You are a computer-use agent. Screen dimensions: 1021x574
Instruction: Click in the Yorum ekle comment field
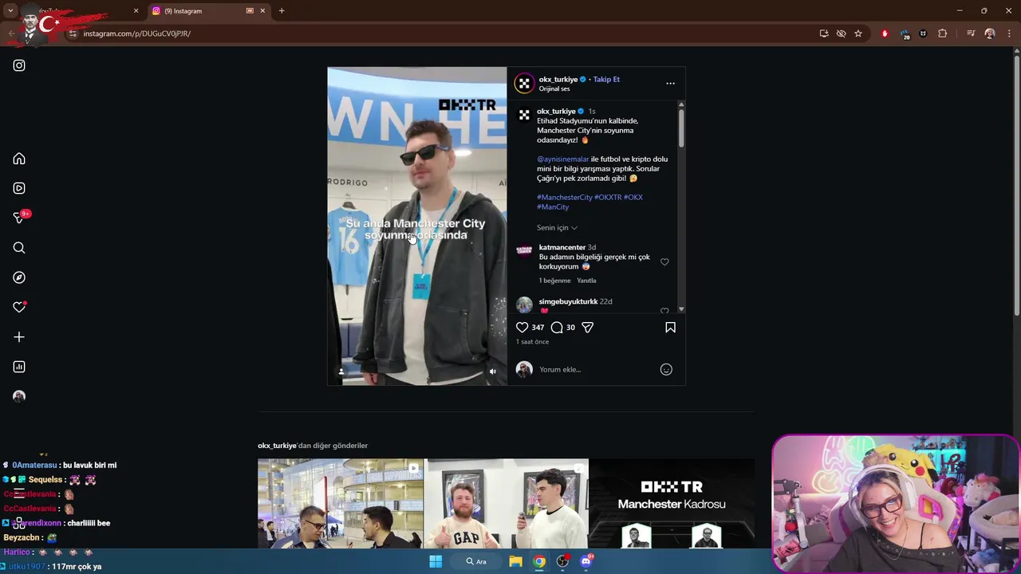pos(594,369)
